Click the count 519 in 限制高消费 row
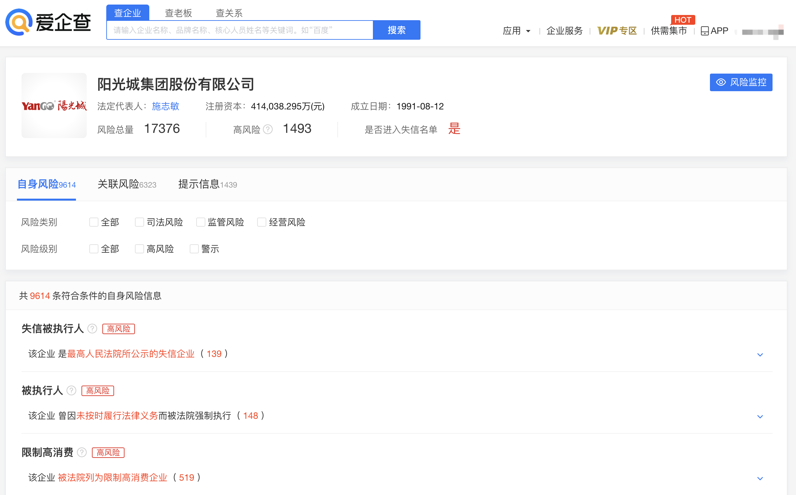This screenshot has width=796, height=495. 186,477
